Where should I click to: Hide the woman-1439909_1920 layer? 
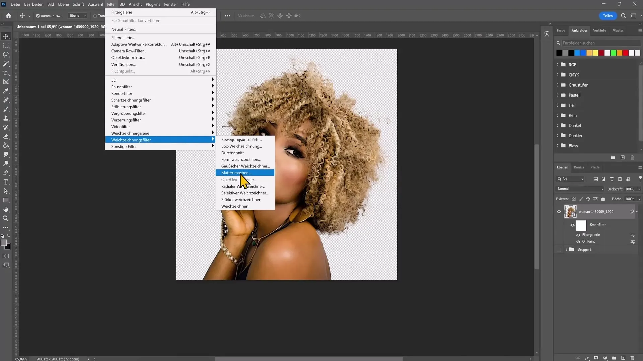[559, 212]
